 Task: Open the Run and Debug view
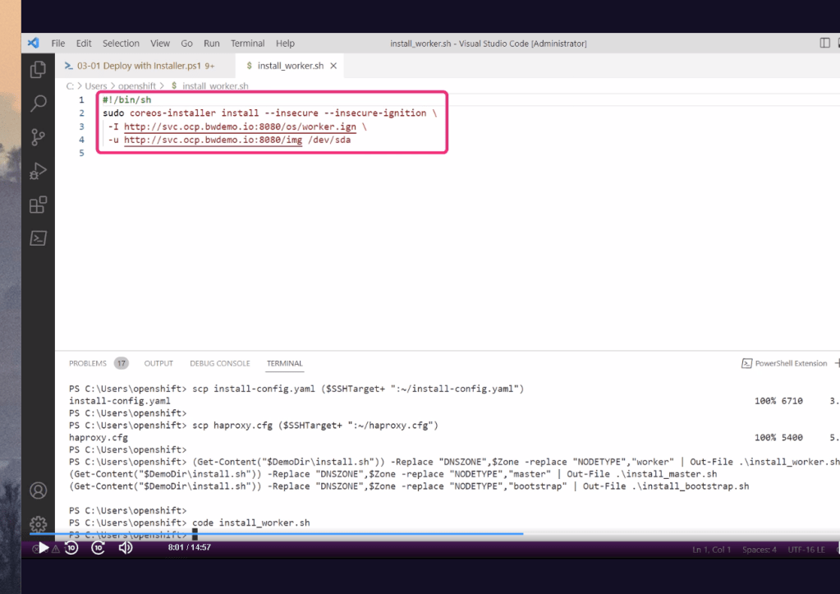(x=38, y=171)
